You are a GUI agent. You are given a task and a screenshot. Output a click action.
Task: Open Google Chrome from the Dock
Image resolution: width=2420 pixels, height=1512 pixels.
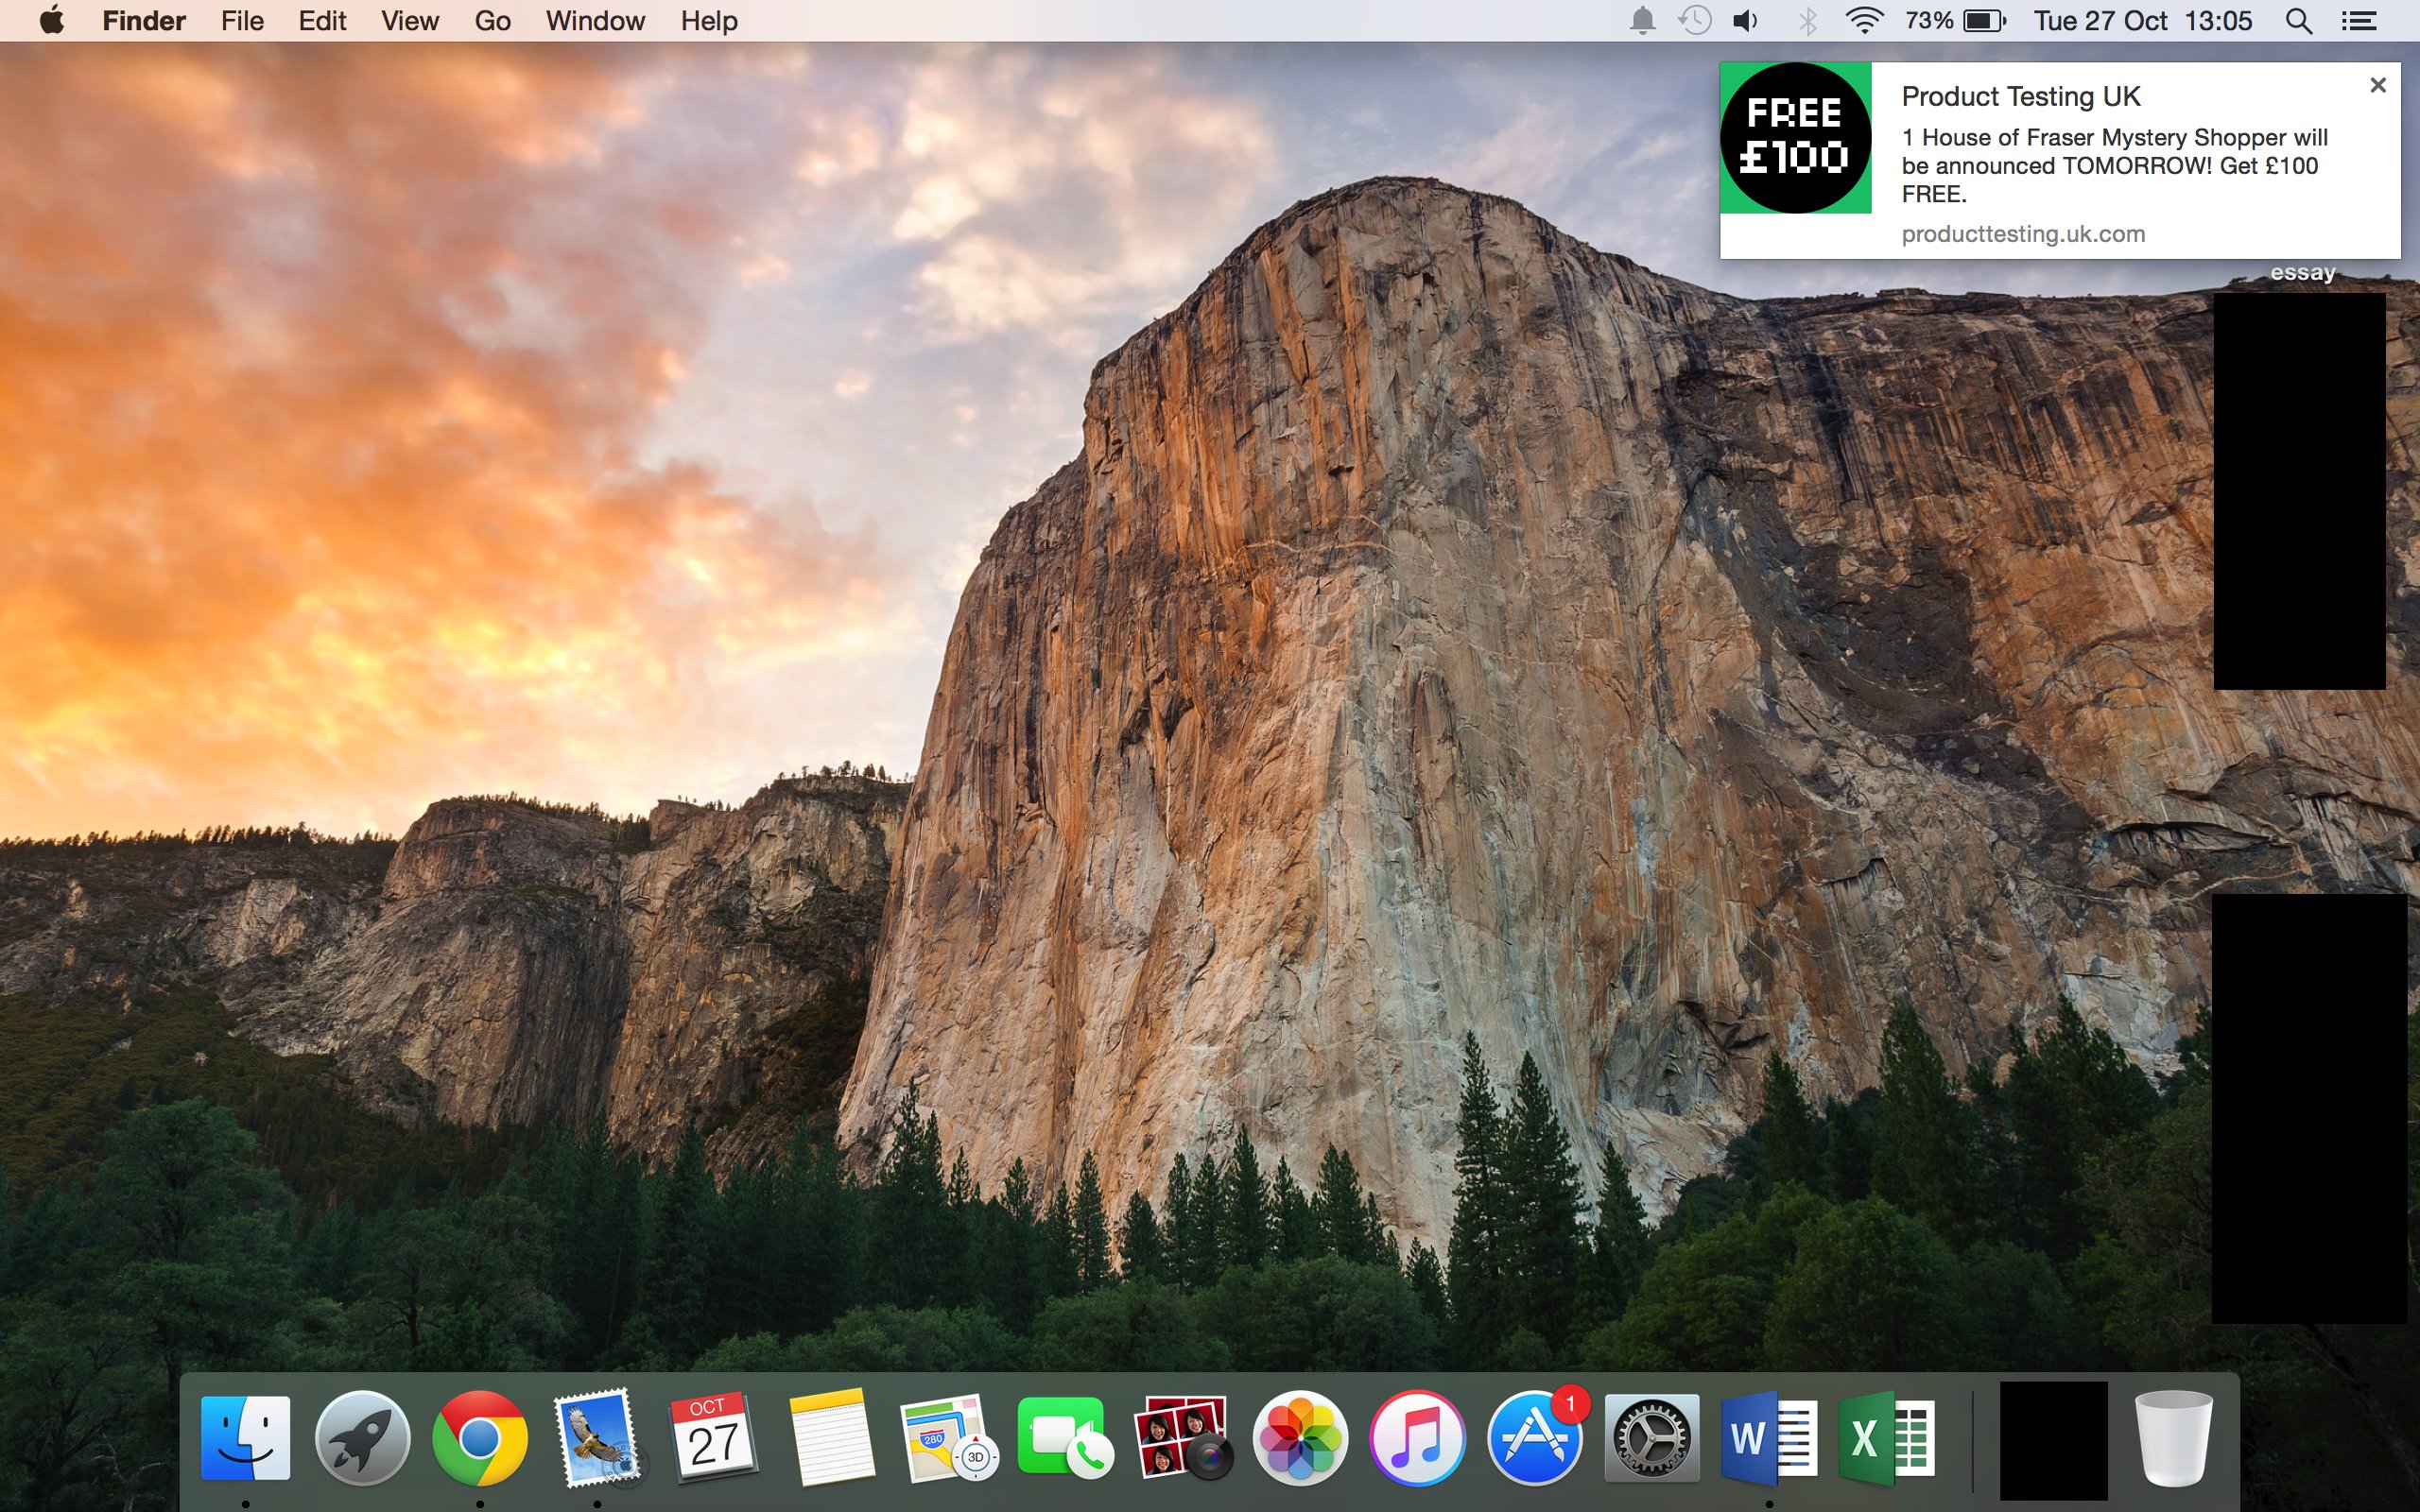coord(480,1438)
